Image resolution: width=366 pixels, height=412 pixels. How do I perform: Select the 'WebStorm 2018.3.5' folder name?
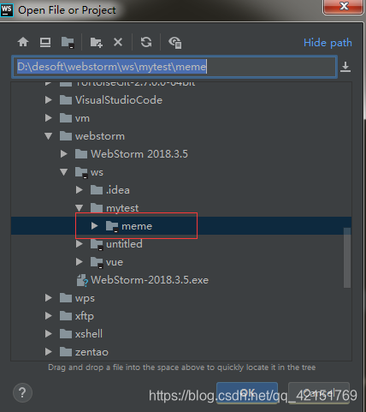(x=139, y=154)
